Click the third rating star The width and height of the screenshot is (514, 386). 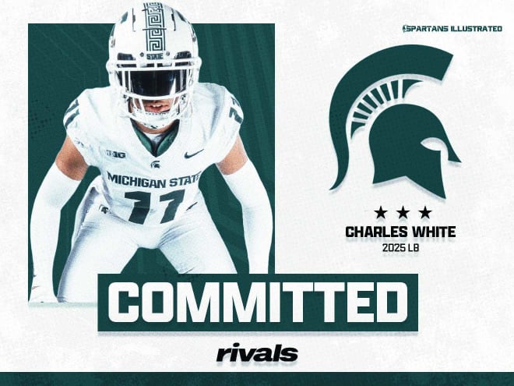click(425, 213)
